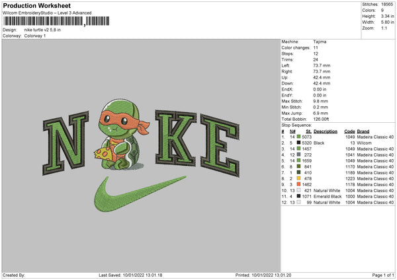Image resolution: width=397 pixels, height=280 pixels.
Task: Click the Colors count 9
Action: click(382, 11)
